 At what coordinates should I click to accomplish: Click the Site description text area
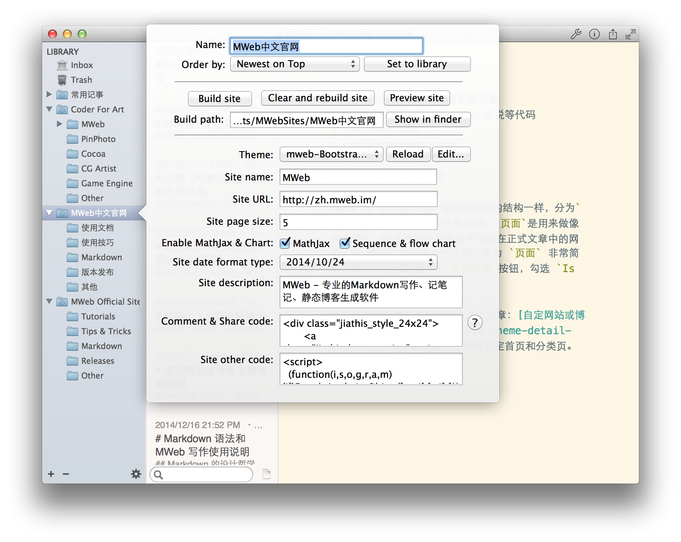pyautogui.click(x=371, y=292)
